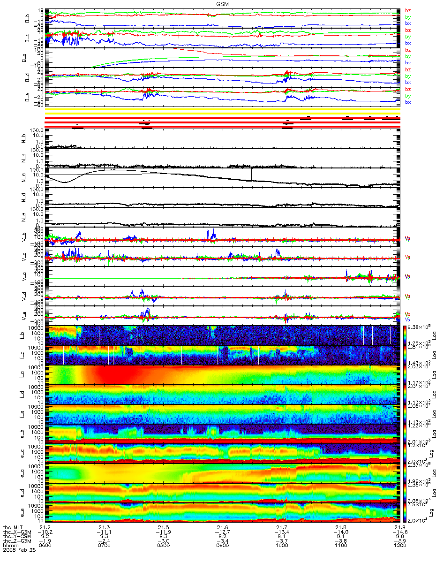The width and height of the screenshot is (436, 563).
Task: Click red bz legend of B_b panel
Action: 408,10
